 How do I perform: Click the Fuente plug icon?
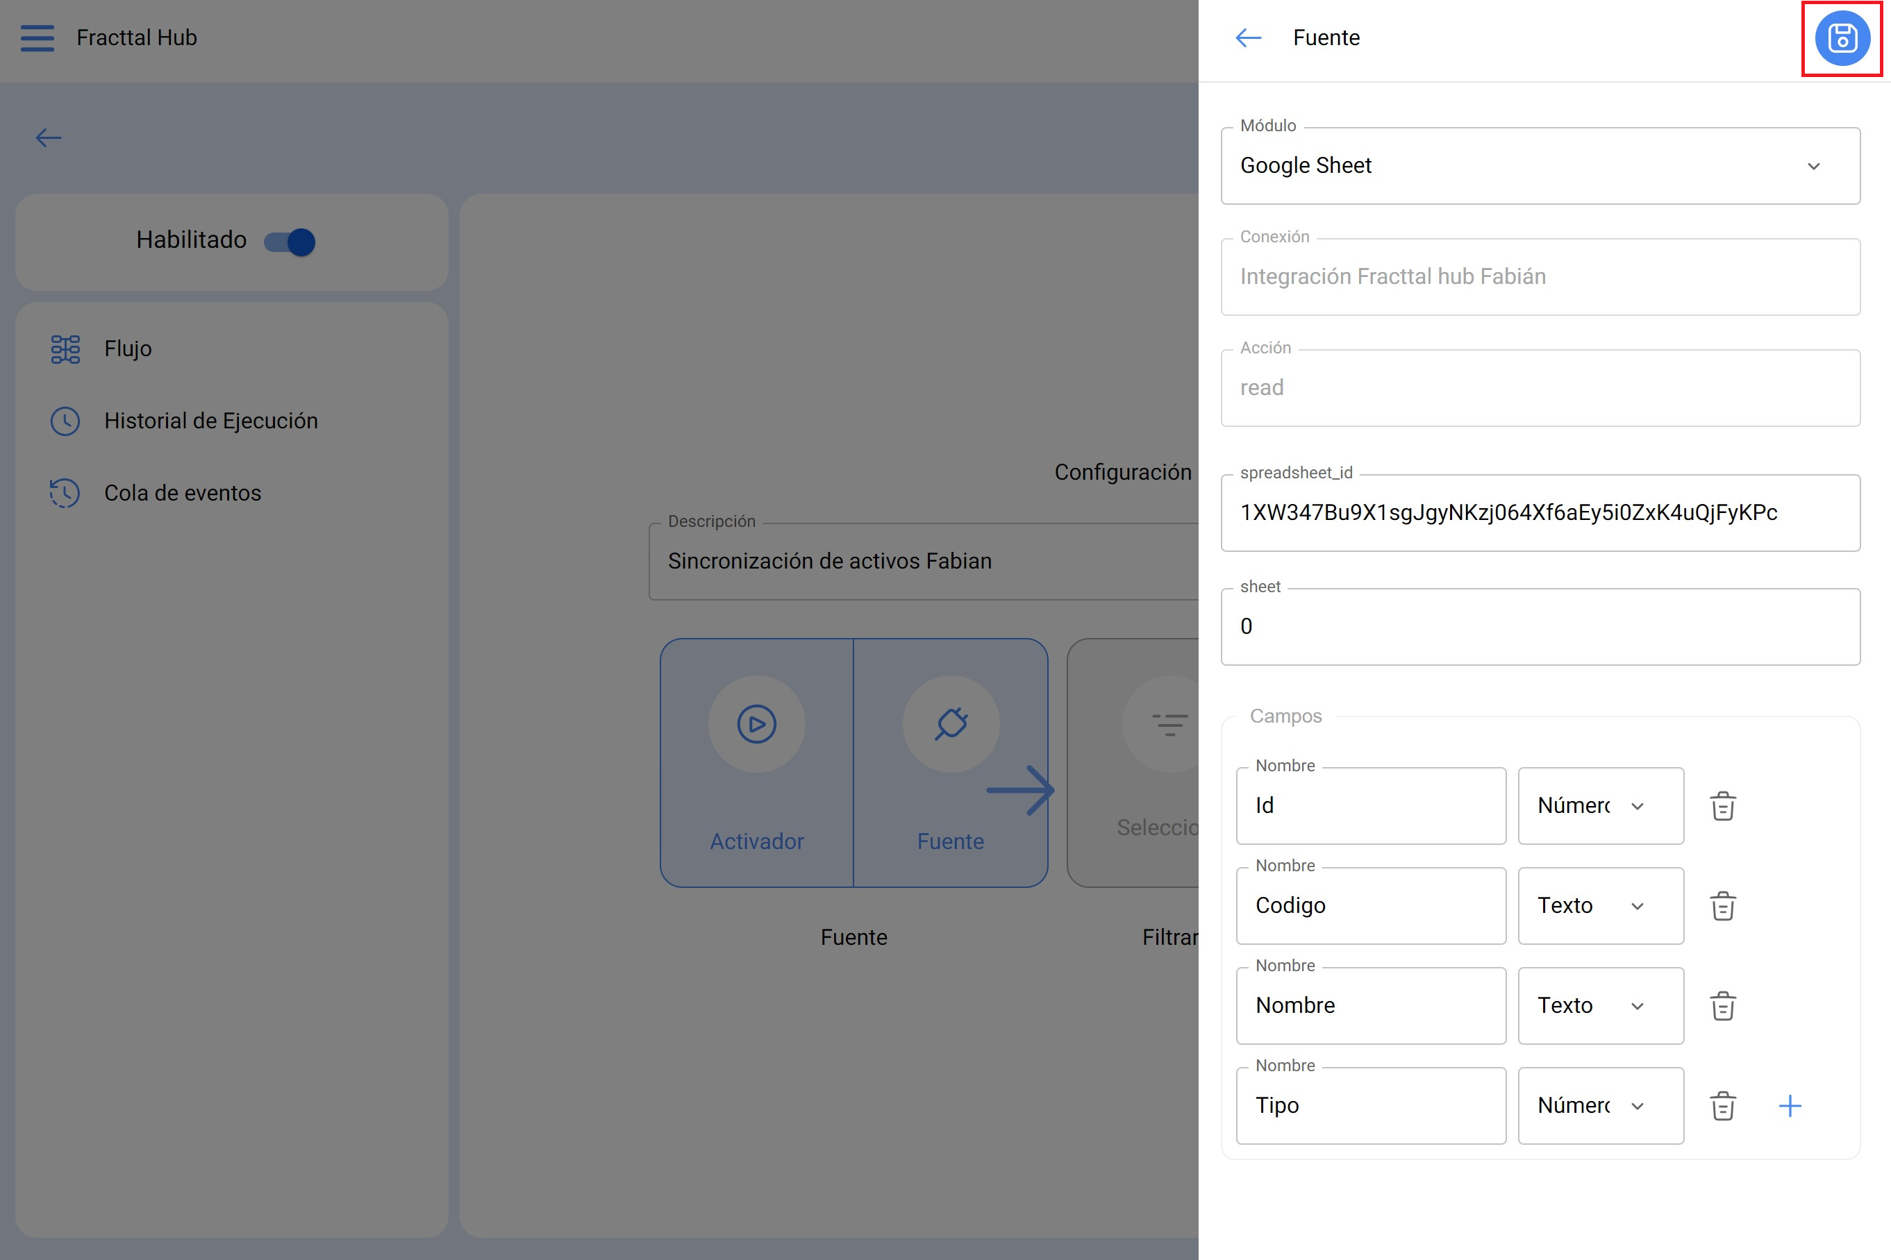tap(951, 724)
